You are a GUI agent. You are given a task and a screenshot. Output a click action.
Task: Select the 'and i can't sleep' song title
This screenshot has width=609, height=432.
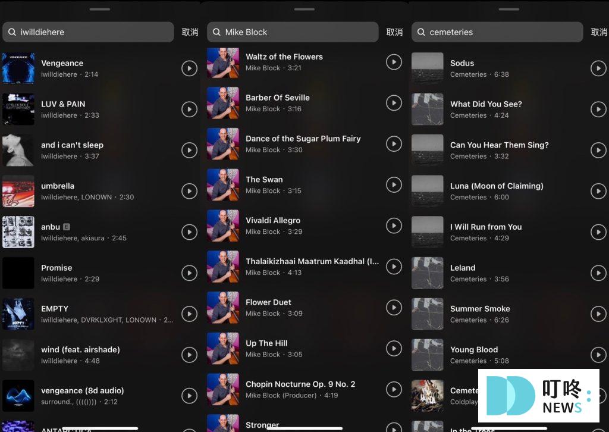(72, 145)
